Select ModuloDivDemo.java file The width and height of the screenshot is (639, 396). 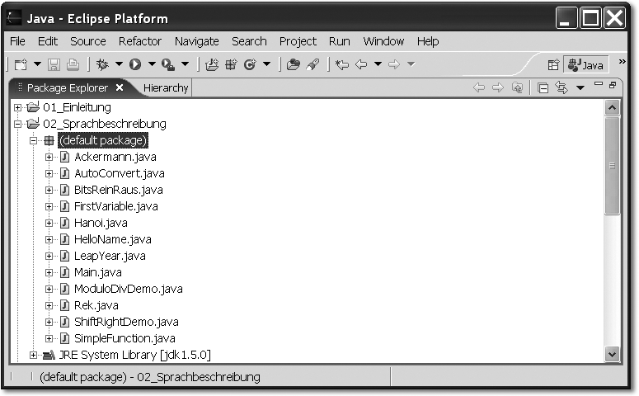coord(129,289)
